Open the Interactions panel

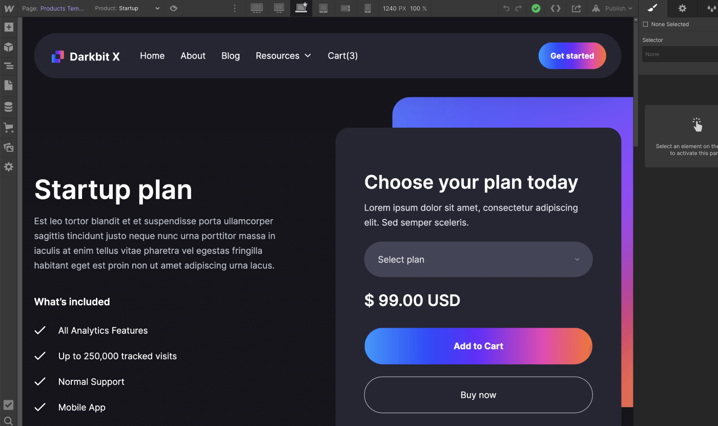pos(712,8)
